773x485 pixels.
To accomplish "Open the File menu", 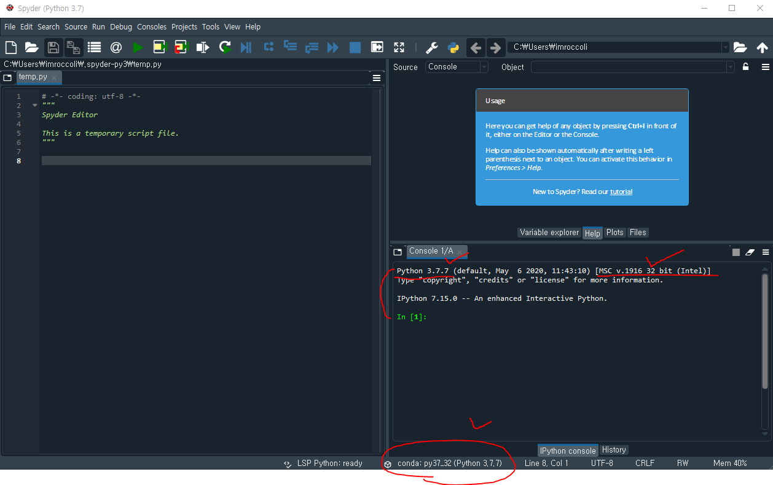I will [10, 26].
